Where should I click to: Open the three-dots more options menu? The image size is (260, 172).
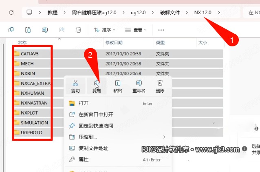tap(161, 30)
